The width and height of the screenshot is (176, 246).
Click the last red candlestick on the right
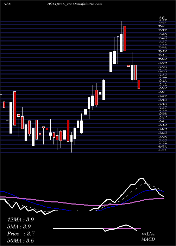click(139, 84)
